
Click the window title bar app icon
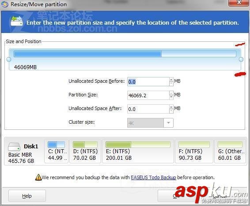pyautogui.click(x=5, y=4)
